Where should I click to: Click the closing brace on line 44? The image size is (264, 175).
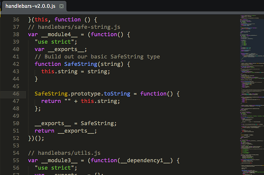[36, 79]
